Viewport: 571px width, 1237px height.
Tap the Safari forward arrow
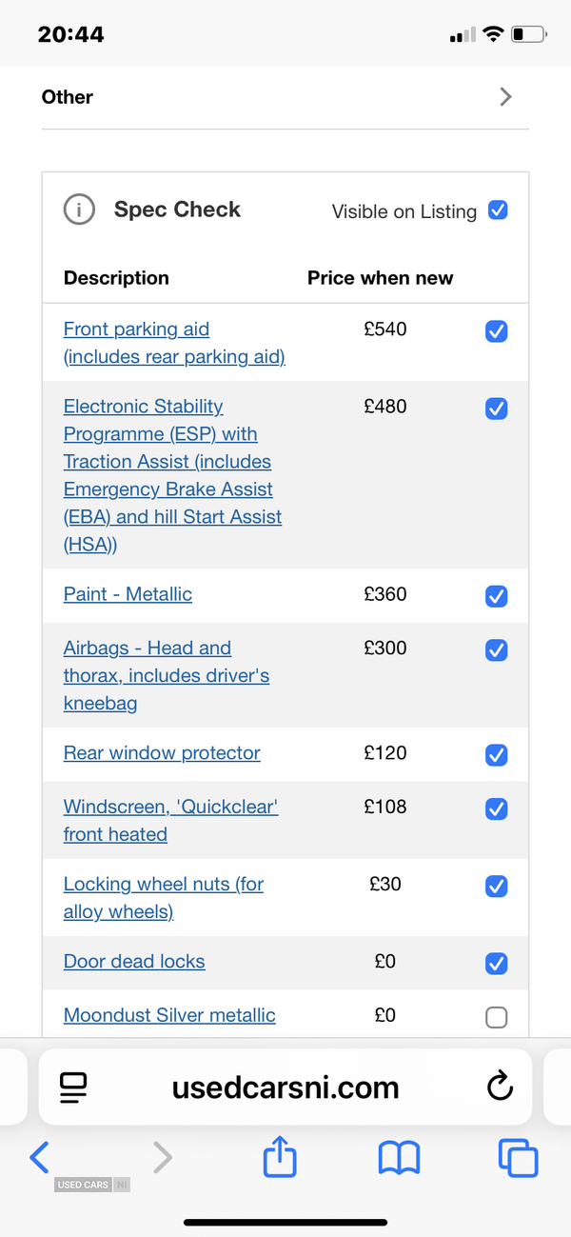pyautogui.click(x=163, y=1157)
